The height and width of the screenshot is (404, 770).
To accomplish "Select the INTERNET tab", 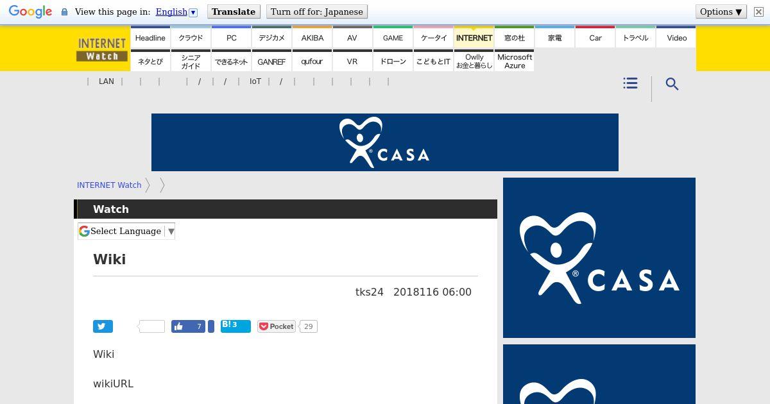I will click(474, 37).
